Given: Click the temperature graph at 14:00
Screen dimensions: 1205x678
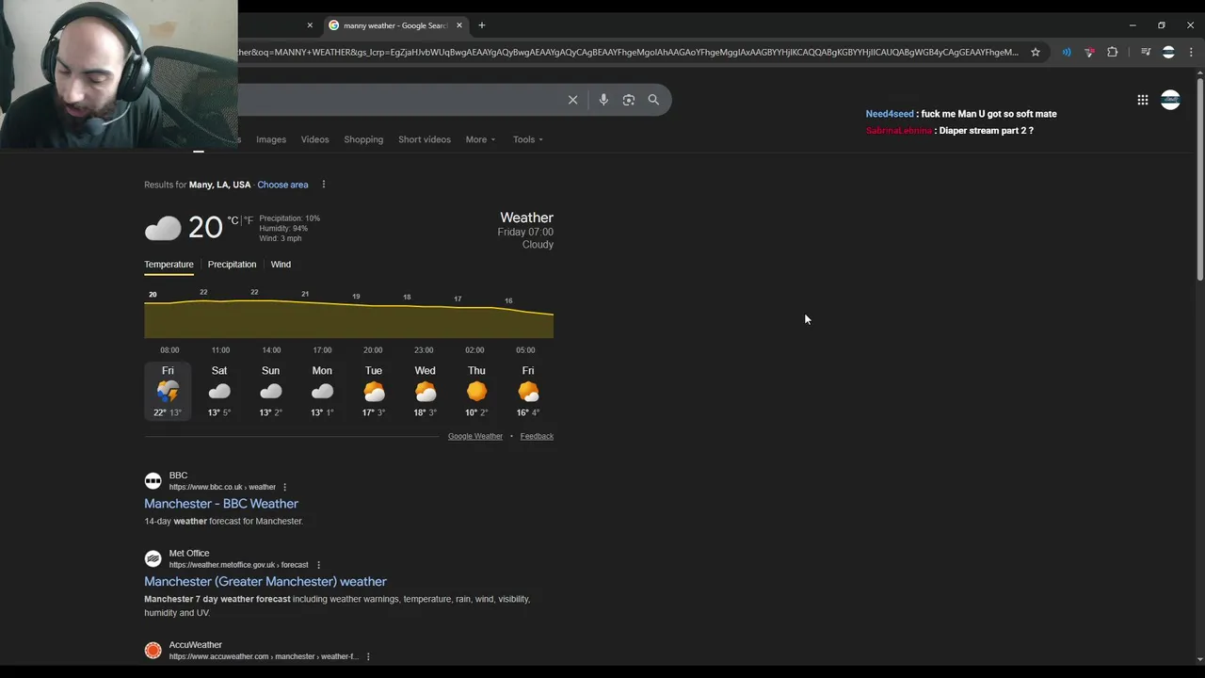Looking at the screenshot, I should tap(271, 320).
